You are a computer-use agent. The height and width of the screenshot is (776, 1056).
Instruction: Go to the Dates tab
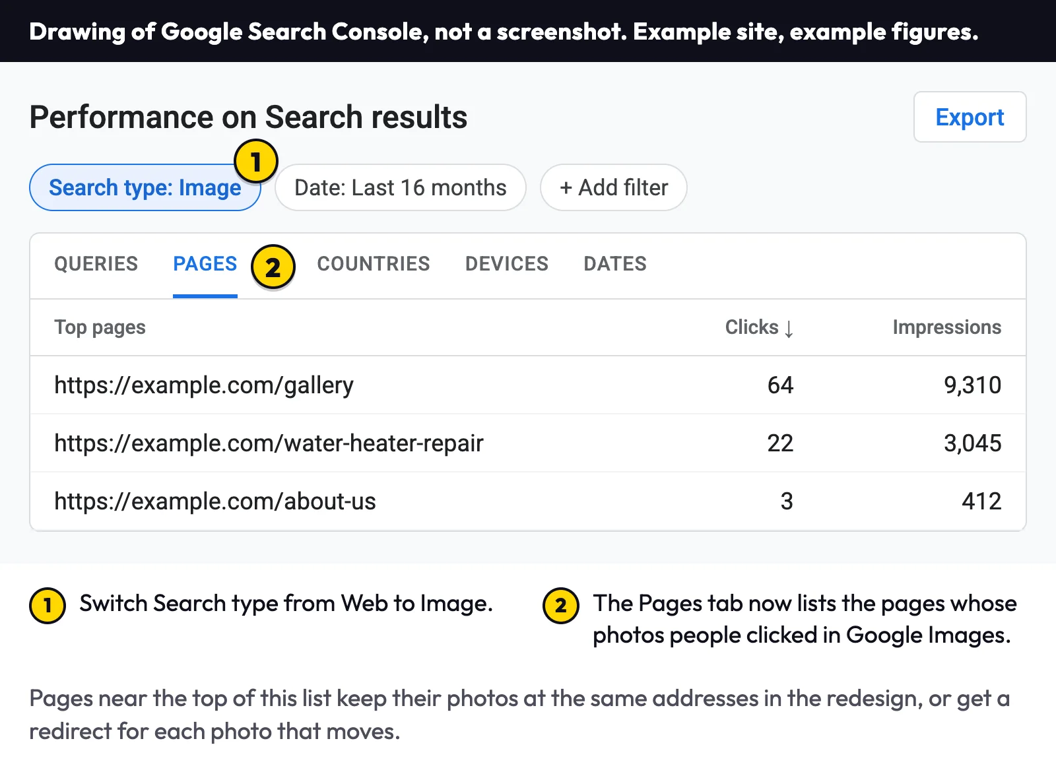[x=615, y=264]
